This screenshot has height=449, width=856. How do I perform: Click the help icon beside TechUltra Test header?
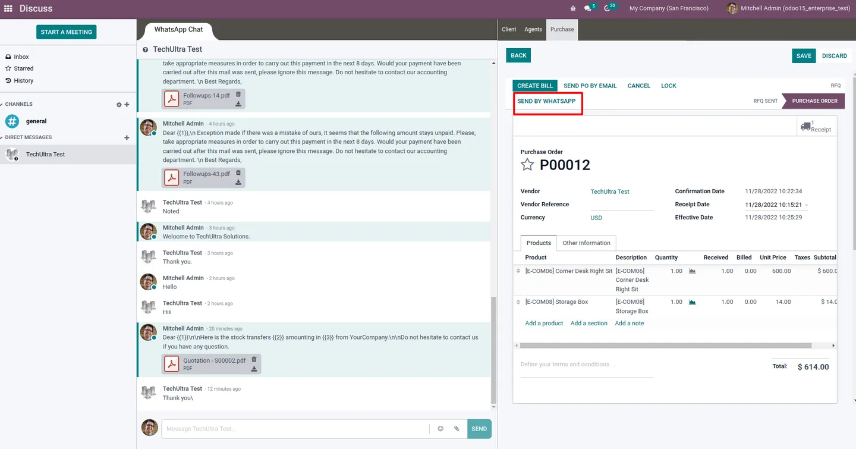tap(145, 50)
